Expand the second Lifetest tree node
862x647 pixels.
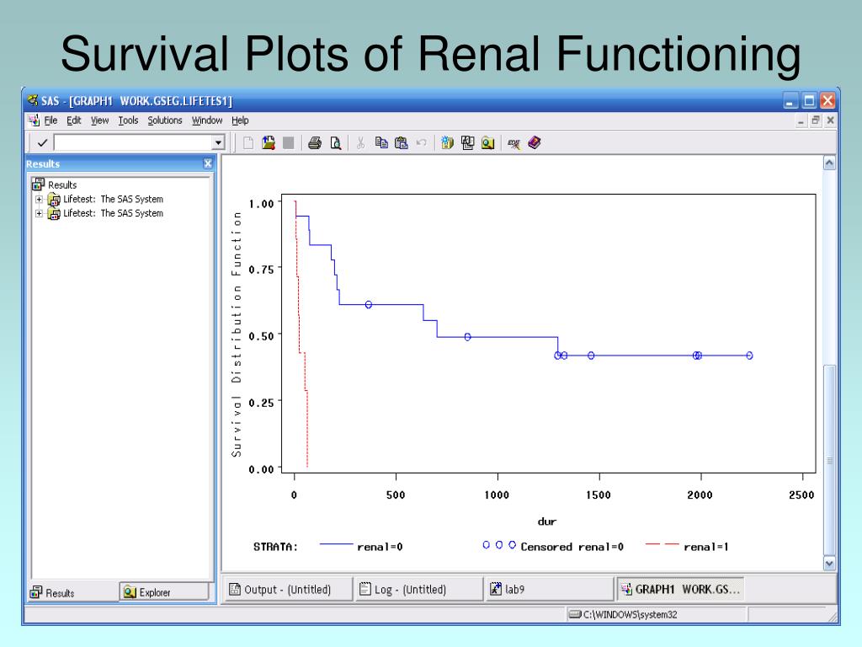tap(39, 213)
